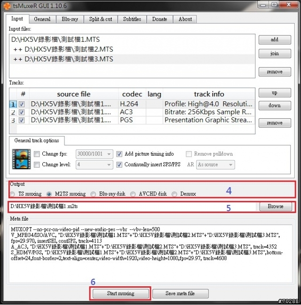
Task: Switch to the General tab
Action: [42, 19]
